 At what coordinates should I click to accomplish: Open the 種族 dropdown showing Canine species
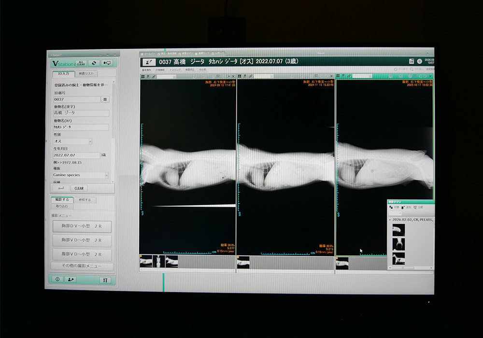point(81,175)
